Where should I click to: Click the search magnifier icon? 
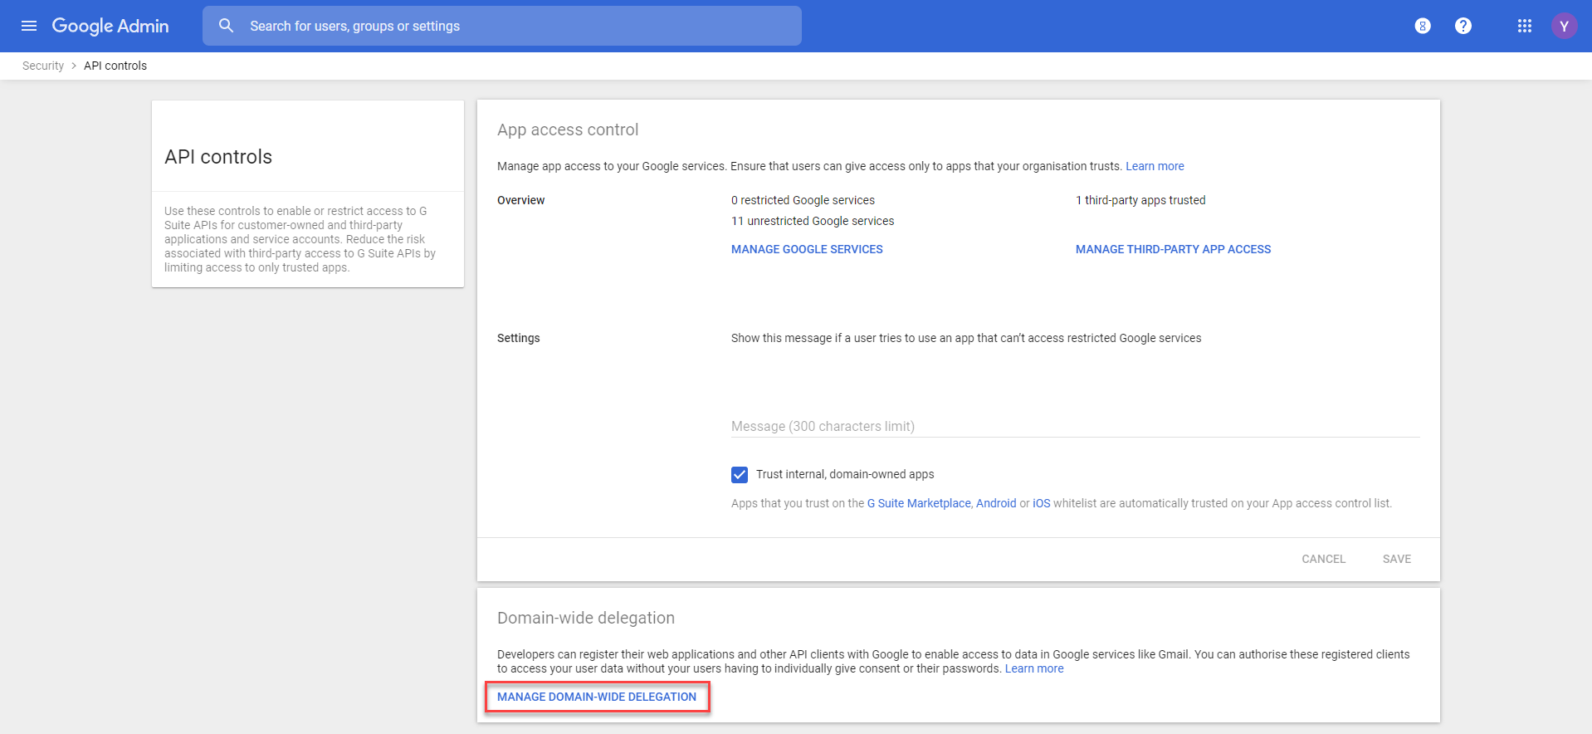[226, 26]
